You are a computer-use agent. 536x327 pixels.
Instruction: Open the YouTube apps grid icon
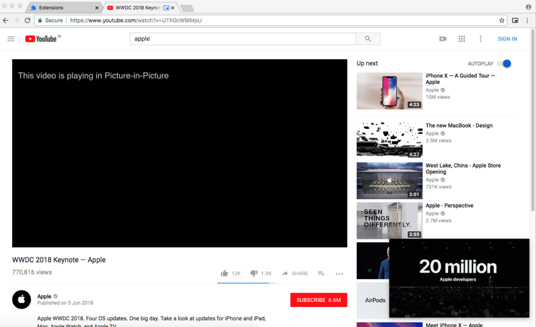pyautogui.click(x=462, y=39)
